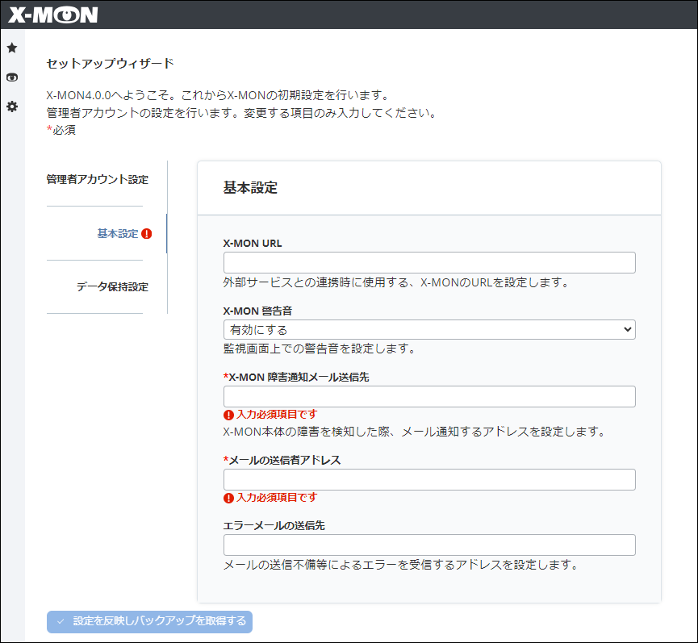Focus the X-MON URL text field

(428, 263)
